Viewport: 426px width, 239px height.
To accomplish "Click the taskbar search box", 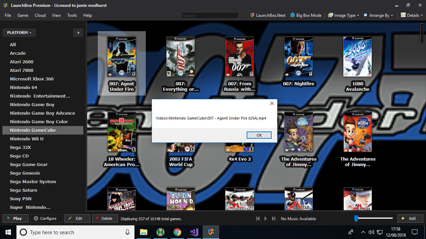I will (75, 232).
